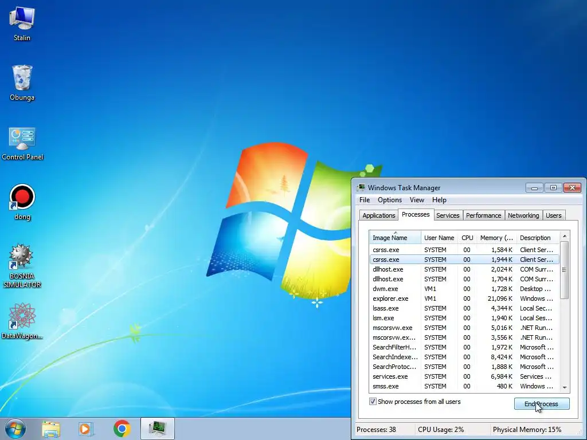Open the Obunga recycle bin icon
Image resolution: width=587 pixels, height=440 pixels.
pos(22,83)
